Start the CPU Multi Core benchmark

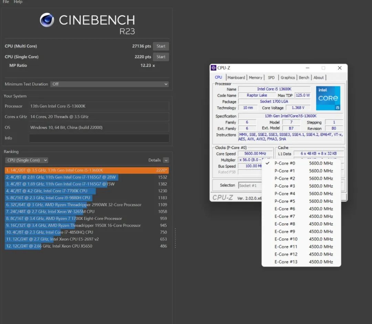pos(161,46)
